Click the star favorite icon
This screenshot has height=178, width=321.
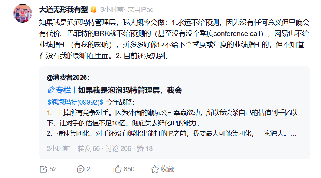click(154, 169)
